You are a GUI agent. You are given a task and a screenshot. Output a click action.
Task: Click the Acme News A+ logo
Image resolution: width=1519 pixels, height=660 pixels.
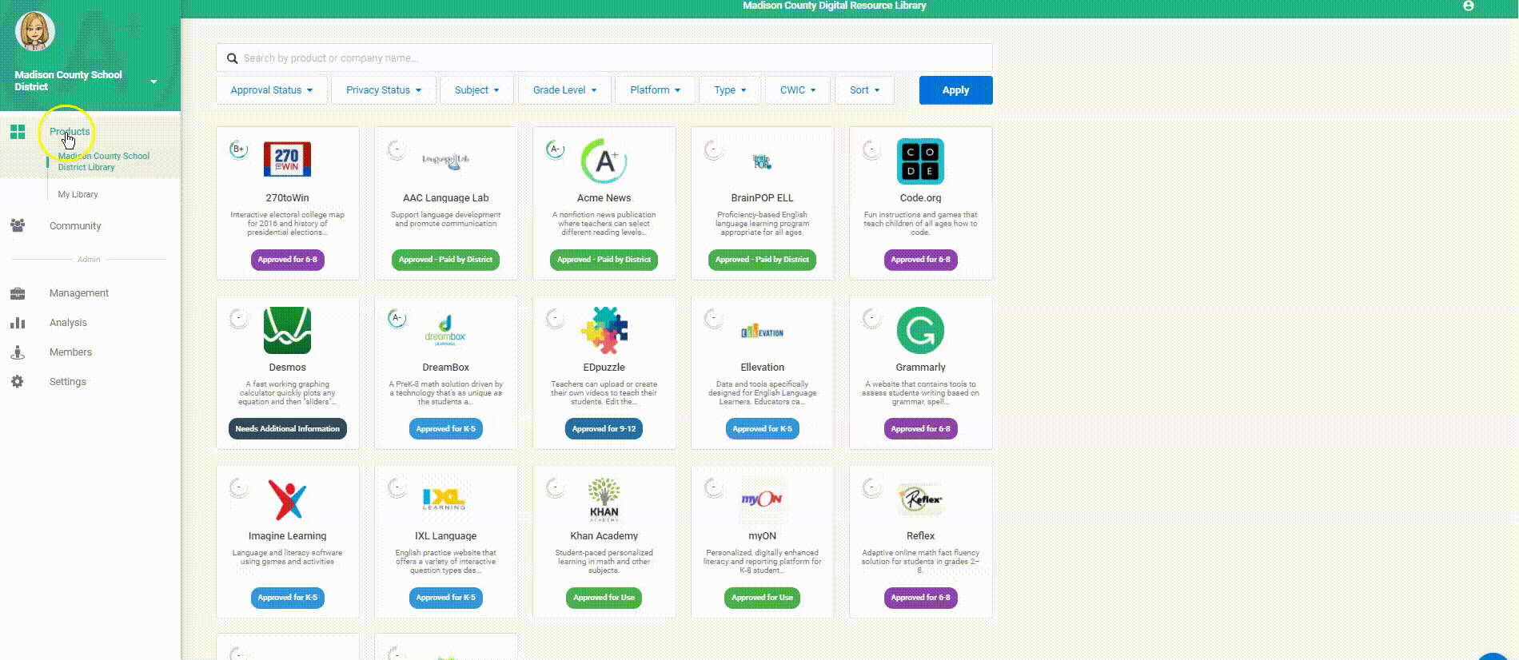tap(604, 161)
